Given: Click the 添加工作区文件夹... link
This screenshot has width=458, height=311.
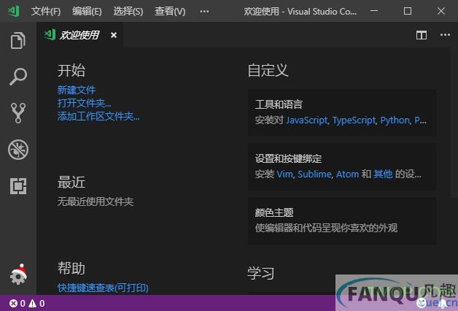Looking at the screenshot, I should point(98,116).
